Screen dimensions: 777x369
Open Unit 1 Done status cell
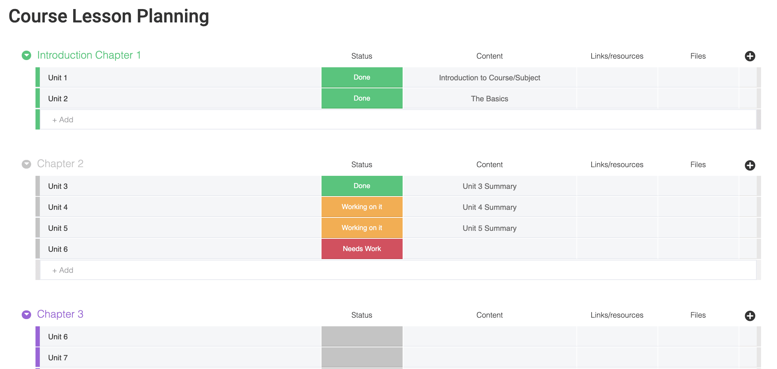[x=362, y=77]
